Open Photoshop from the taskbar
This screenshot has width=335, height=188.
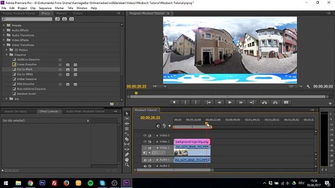tap(42, 183)
